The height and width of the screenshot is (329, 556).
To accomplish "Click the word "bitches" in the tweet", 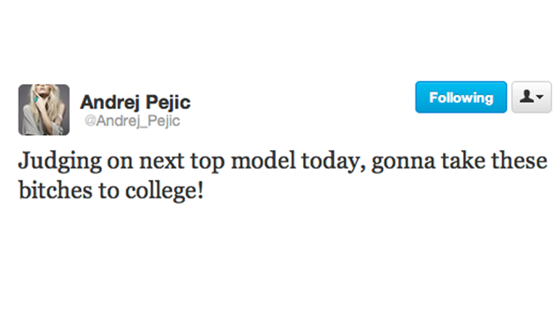I will tap(55, 191).
